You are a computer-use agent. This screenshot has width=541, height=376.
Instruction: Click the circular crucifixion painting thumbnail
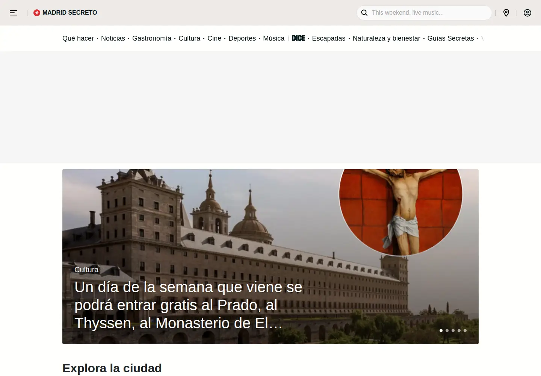(401, 212)
